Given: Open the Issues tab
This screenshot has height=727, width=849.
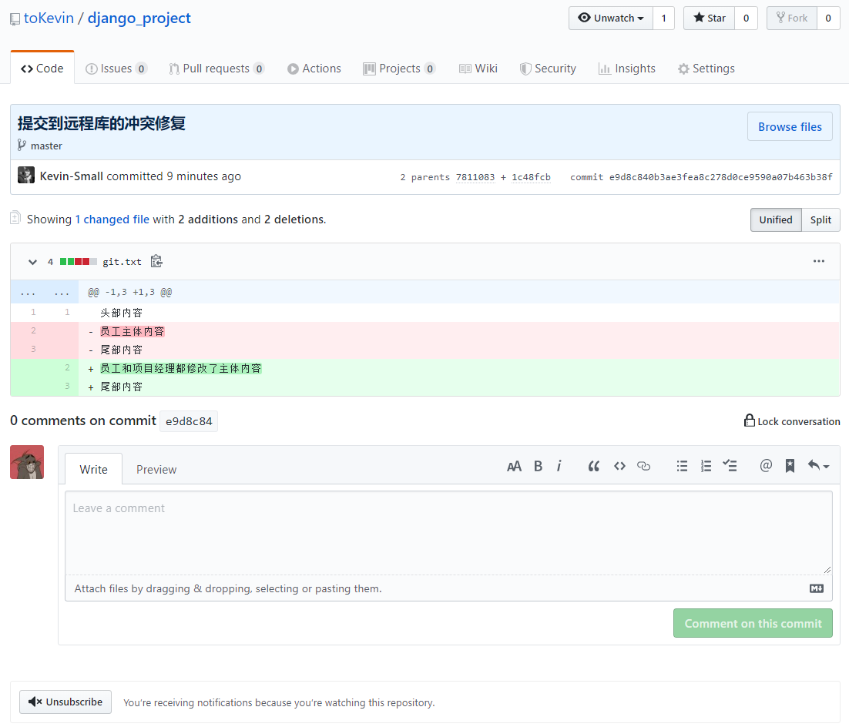Looking at the screenshot, I should (116, 69).
